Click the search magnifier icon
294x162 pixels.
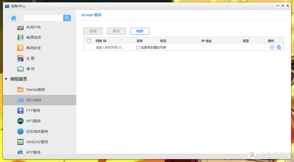[67, 18]
